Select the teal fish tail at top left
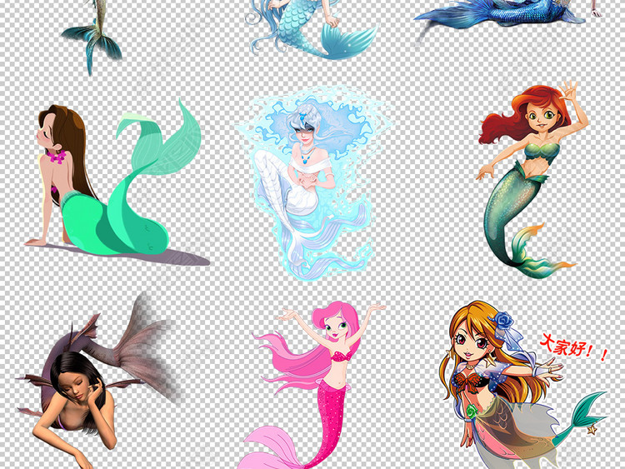Image resolution: width=625 pixels, height=469 pixels. (x=92, y=37)
